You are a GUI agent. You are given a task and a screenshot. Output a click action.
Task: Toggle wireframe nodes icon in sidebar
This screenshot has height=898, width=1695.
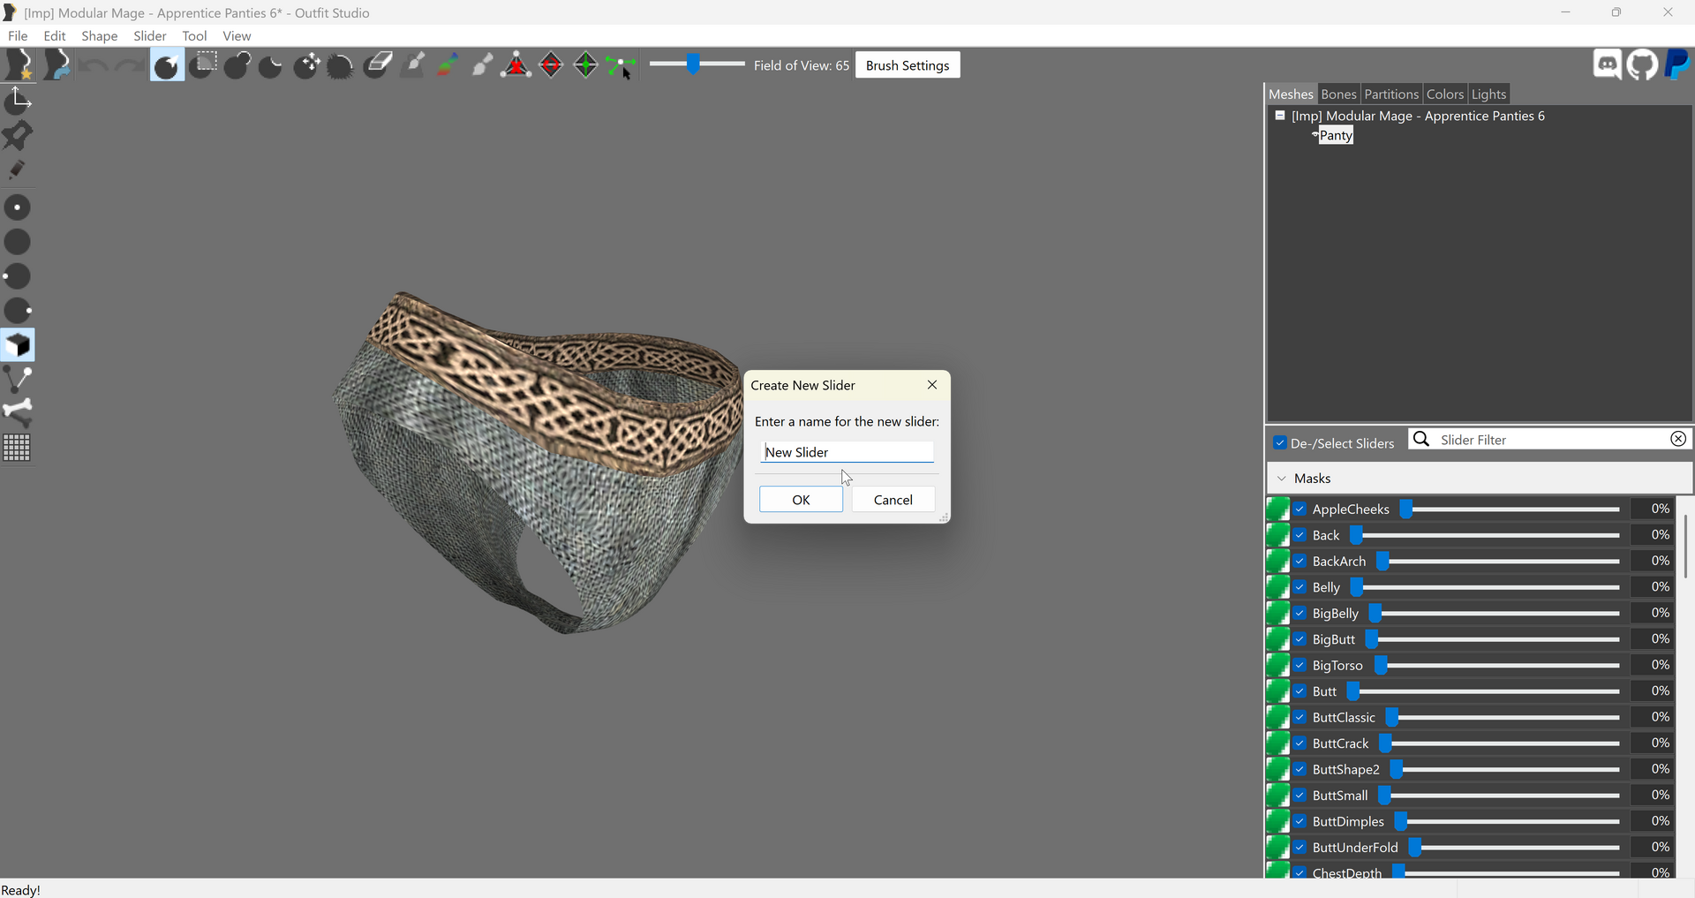[x=18, y=380]
